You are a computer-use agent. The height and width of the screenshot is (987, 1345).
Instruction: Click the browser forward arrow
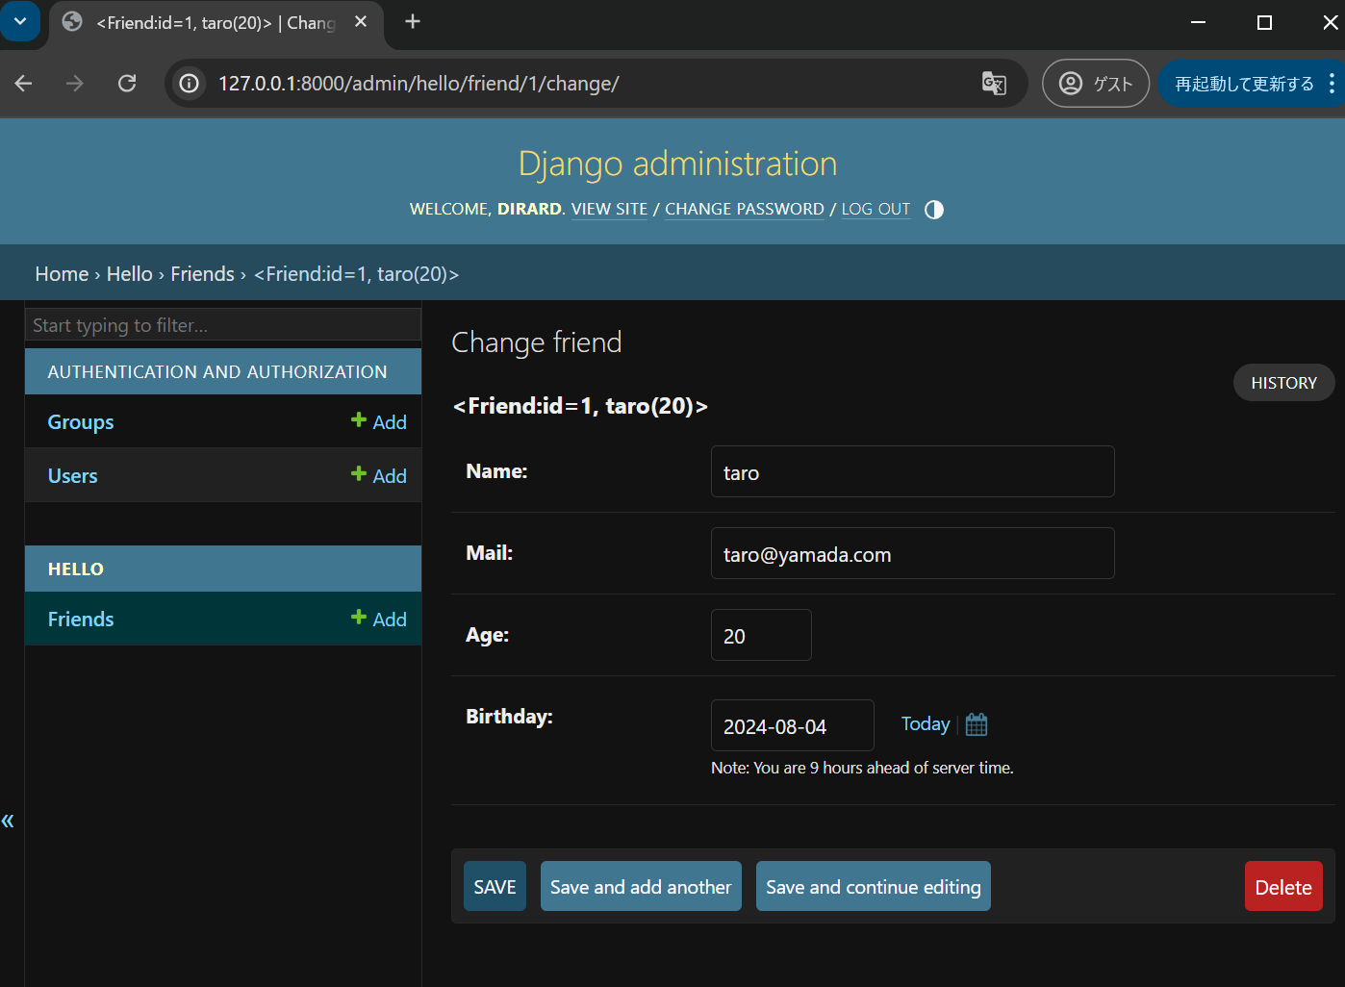[75, 84]
